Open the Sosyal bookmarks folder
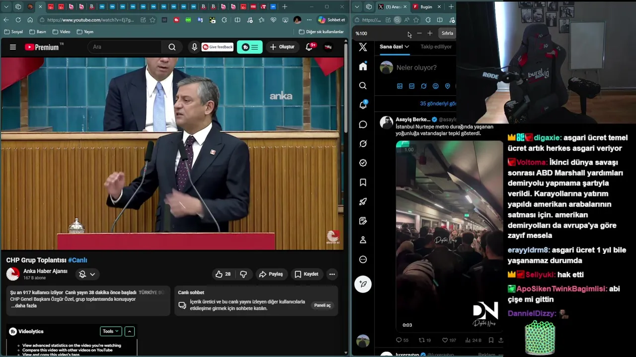 tap(13, 32)
